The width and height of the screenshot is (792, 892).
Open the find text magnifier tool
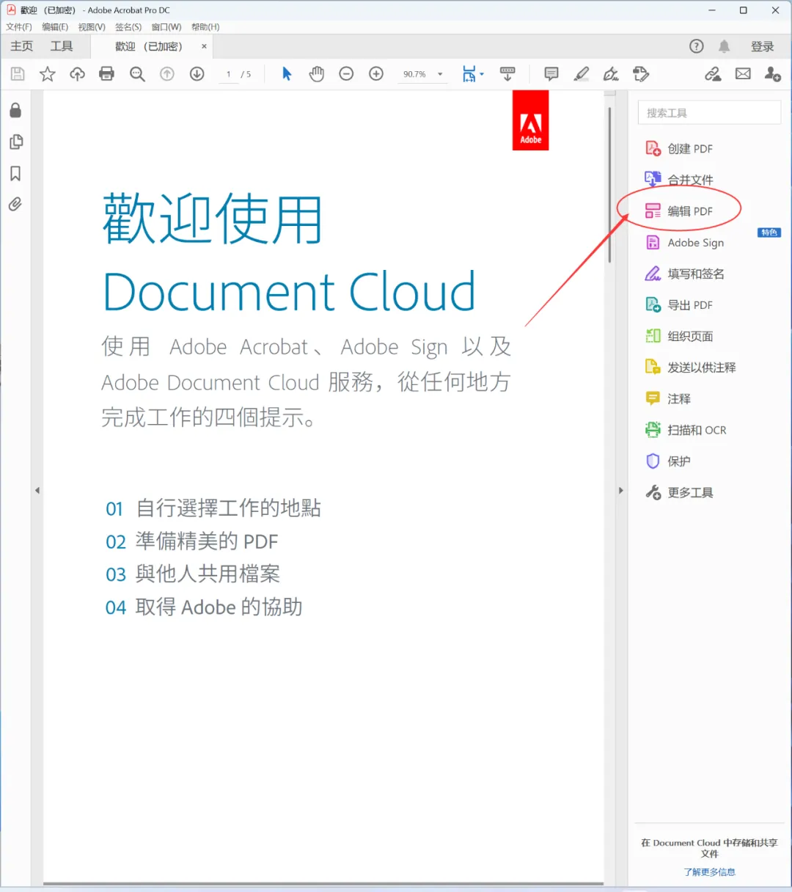(137, 74)
